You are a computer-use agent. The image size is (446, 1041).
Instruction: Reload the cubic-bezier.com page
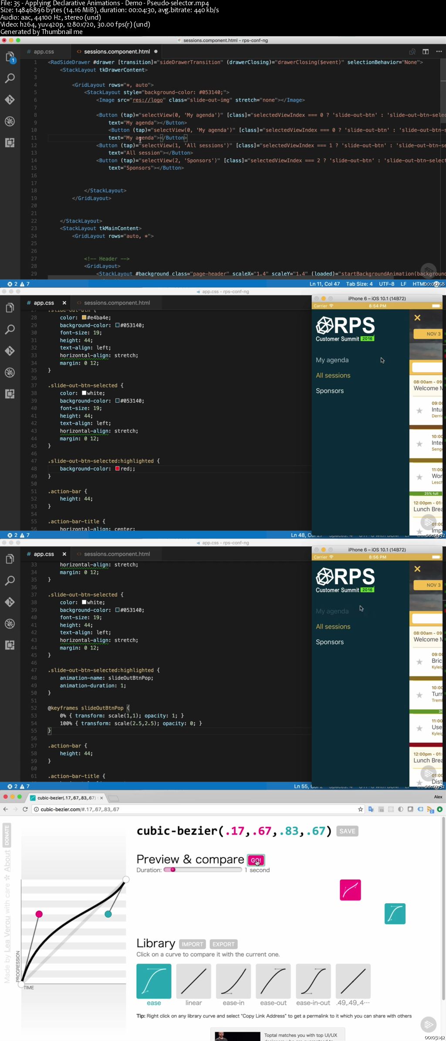25,809
